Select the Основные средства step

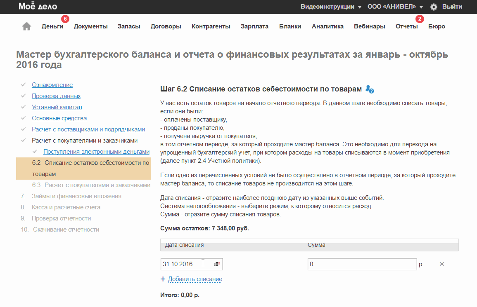[59, 118]
